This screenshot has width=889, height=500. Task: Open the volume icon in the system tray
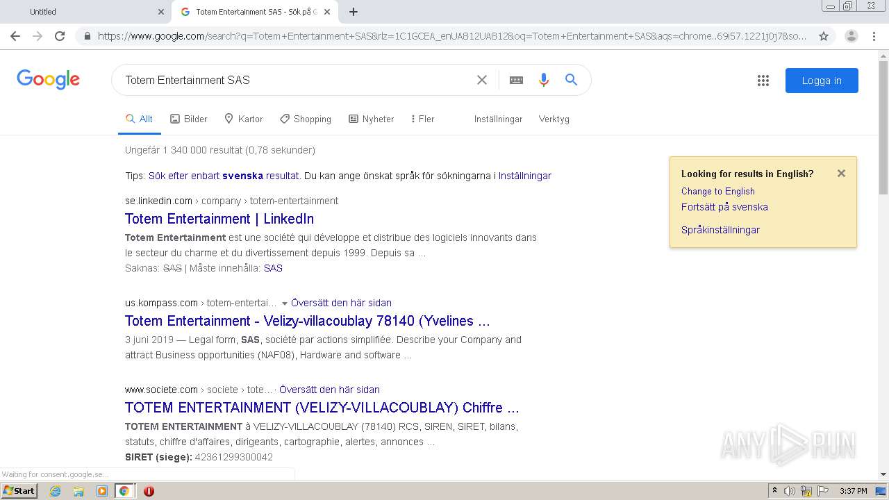pyautogui.click(x=790, y=491)
